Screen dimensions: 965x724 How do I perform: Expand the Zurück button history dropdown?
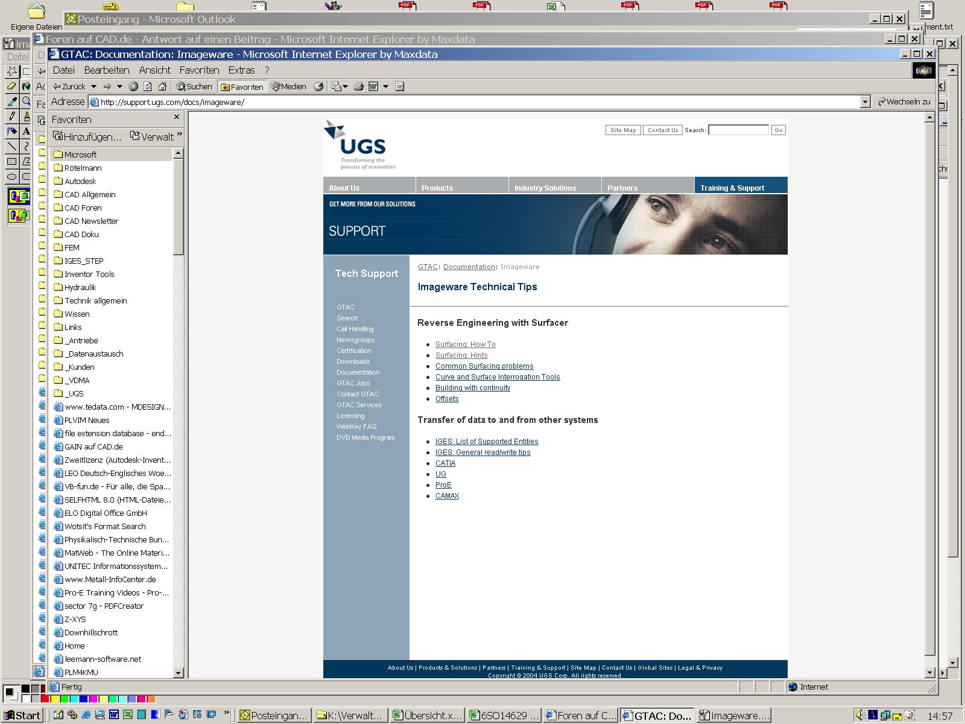(94, 86)
